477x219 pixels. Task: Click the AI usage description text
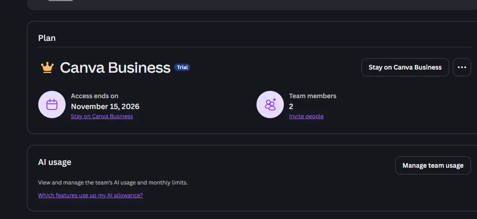pyautogui.click(x=113, y=183)
